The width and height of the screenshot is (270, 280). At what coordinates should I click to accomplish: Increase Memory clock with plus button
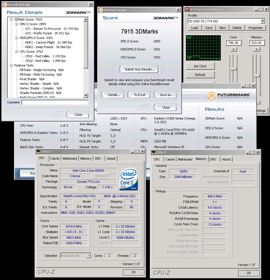tap(257, 50)
